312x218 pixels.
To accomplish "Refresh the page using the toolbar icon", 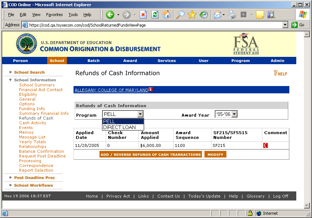I will (155, 15).
